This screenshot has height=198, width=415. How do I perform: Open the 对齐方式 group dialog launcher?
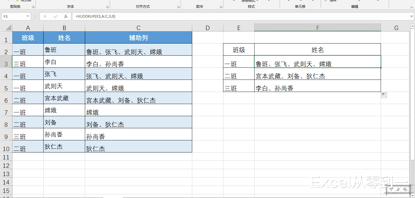click(x=178, y=6)
